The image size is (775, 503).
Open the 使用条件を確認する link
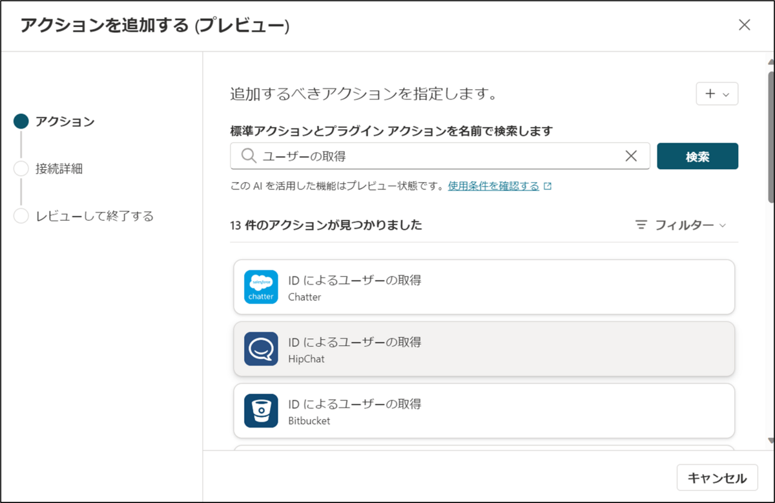point(493,186)
